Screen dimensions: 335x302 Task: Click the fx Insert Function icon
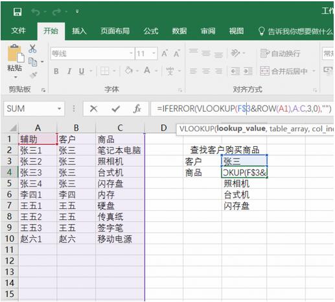137,109
